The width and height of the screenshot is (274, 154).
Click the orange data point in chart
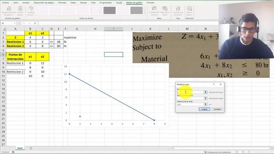[80, 116]
